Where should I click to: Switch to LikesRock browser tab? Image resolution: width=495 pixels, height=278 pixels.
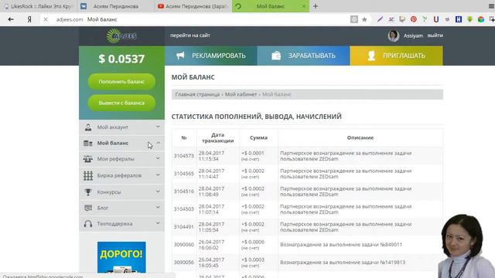(39, 6)
